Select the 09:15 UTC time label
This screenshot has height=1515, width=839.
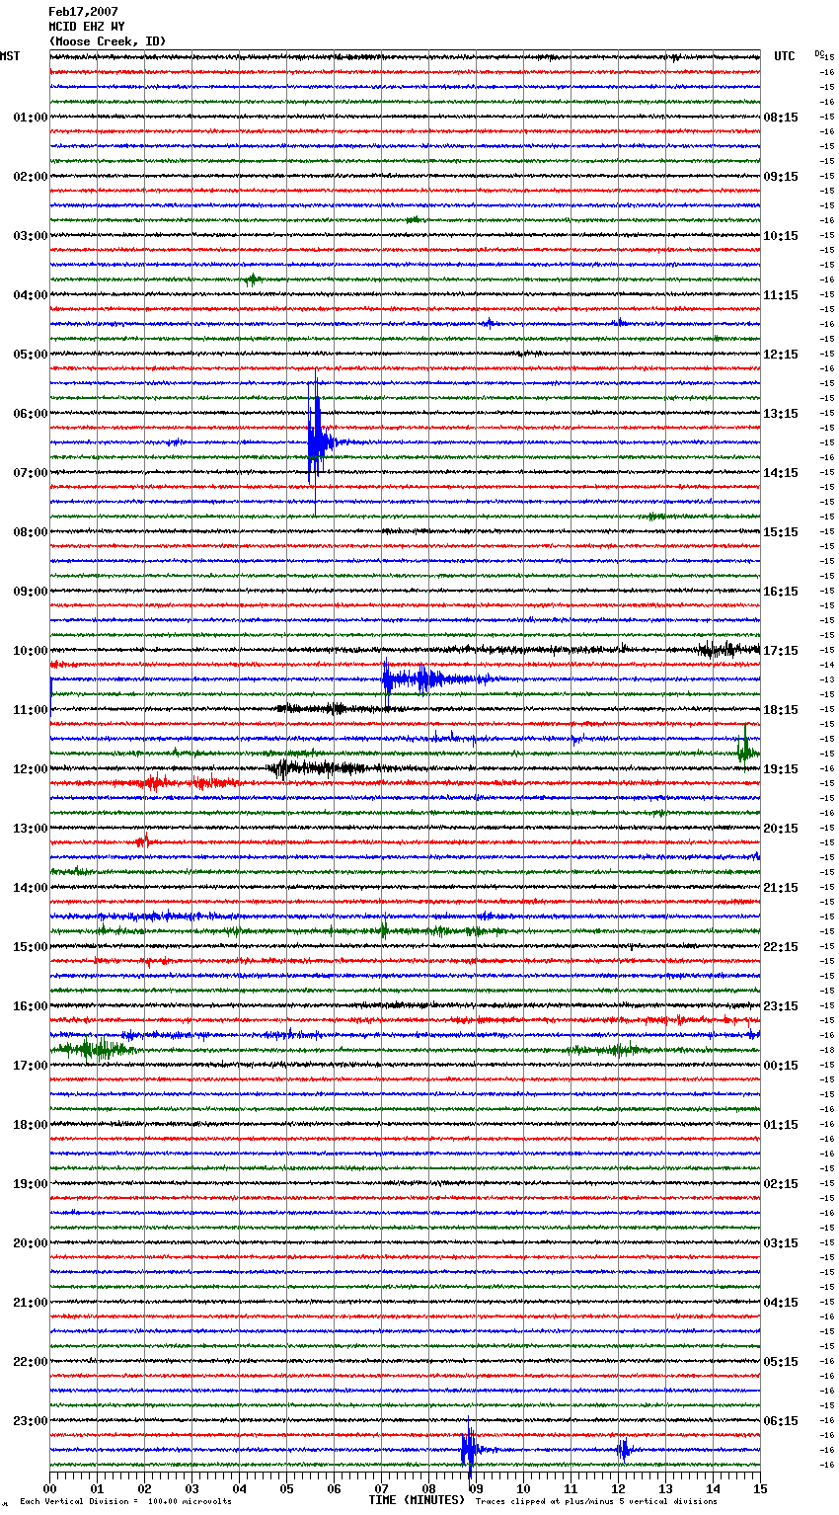[781, 177]
